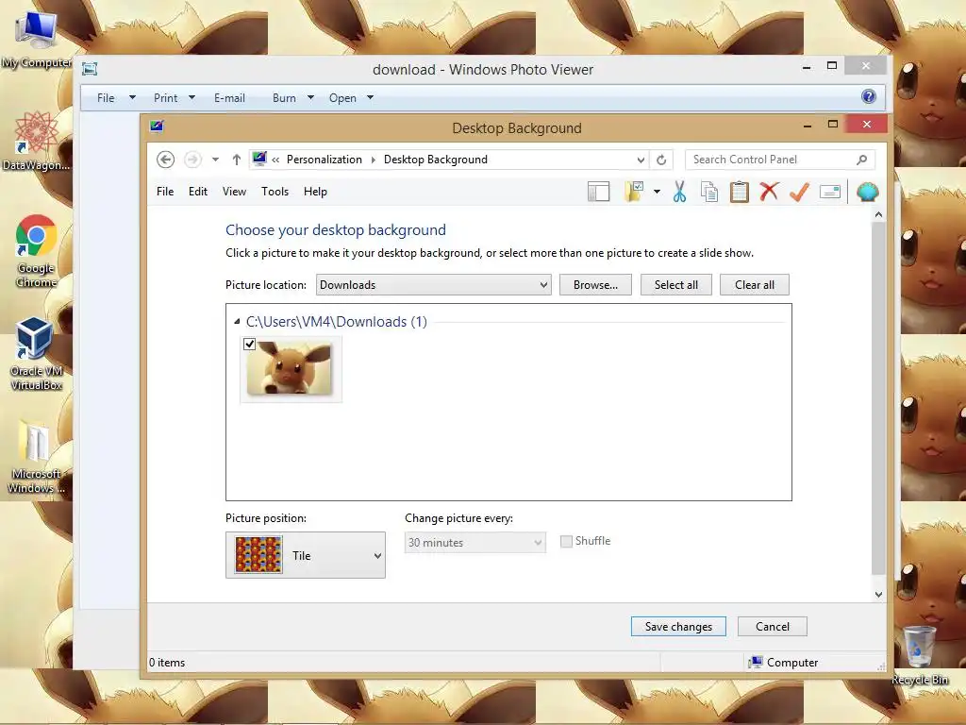Image resolution: width=966 pixels, height=725 pixels.
Task: Click the Cancel button
Action: point(772,627)
